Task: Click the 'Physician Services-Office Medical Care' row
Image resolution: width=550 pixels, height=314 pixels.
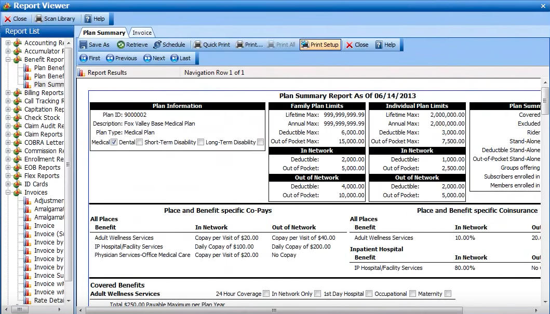Action: click(x=195, y=255)
